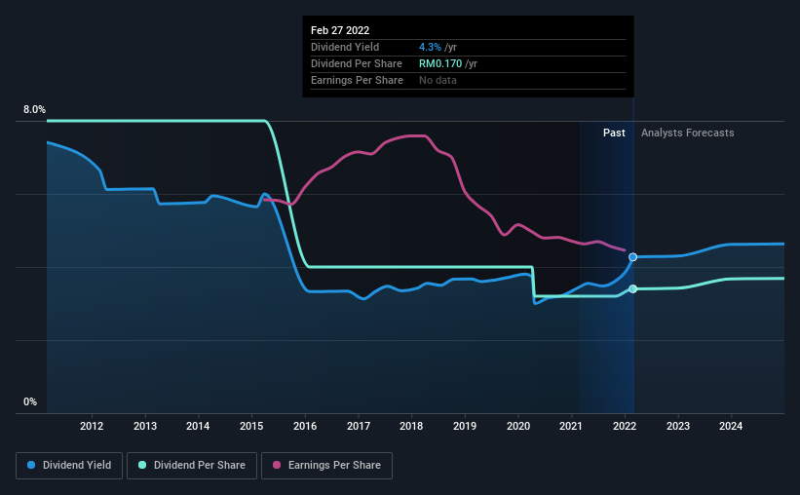Click the 8.0% y-axis label
800x495 pixels.
pos(34,110)
